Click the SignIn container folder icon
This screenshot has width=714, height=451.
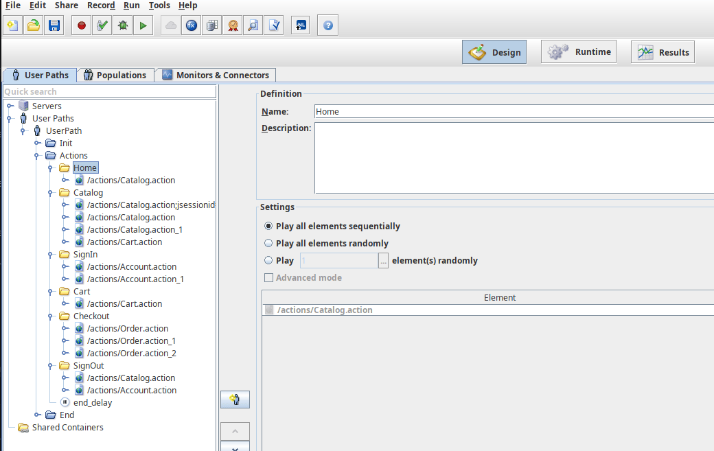[x=65, y=255]
